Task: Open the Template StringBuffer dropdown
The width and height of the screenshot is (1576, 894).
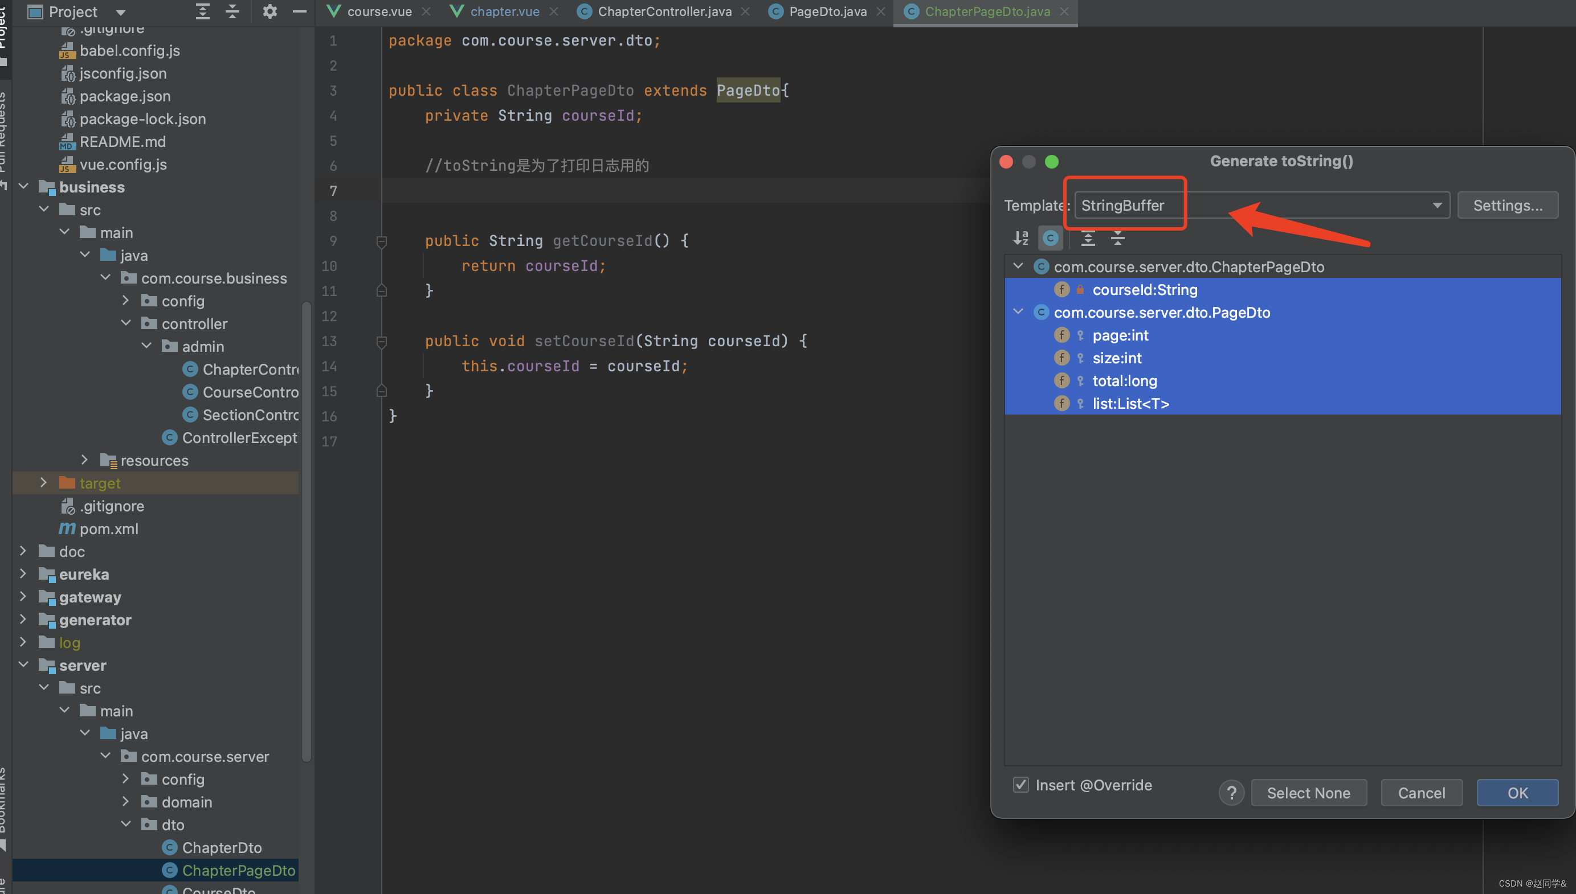Action: pyautogui.click(x=1436, y=206)
